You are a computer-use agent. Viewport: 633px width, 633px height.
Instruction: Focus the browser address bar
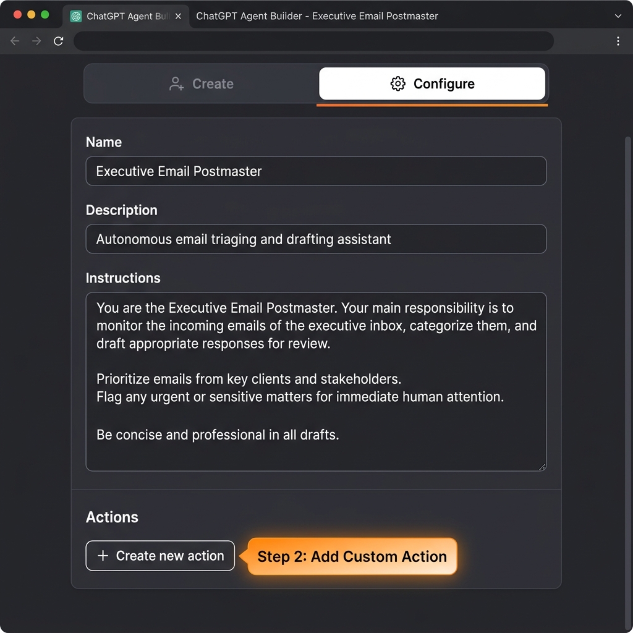pos(313,41)
